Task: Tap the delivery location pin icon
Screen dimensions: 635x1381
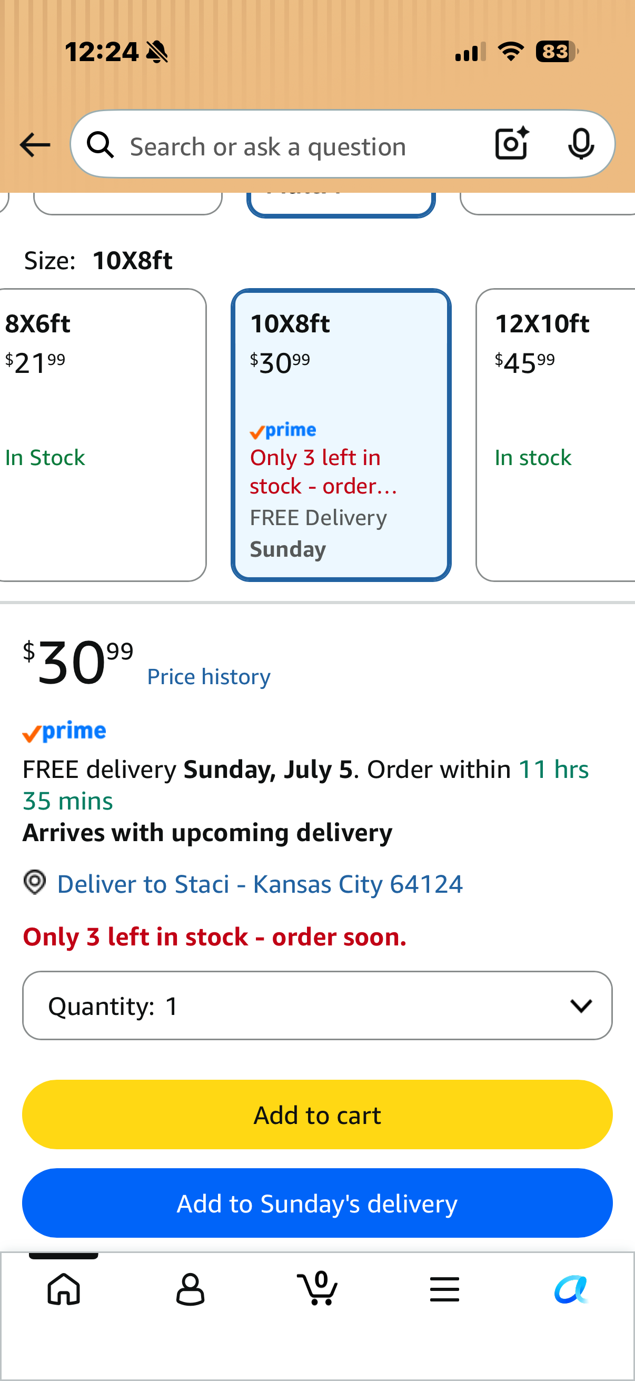Action: coord(35,882)
